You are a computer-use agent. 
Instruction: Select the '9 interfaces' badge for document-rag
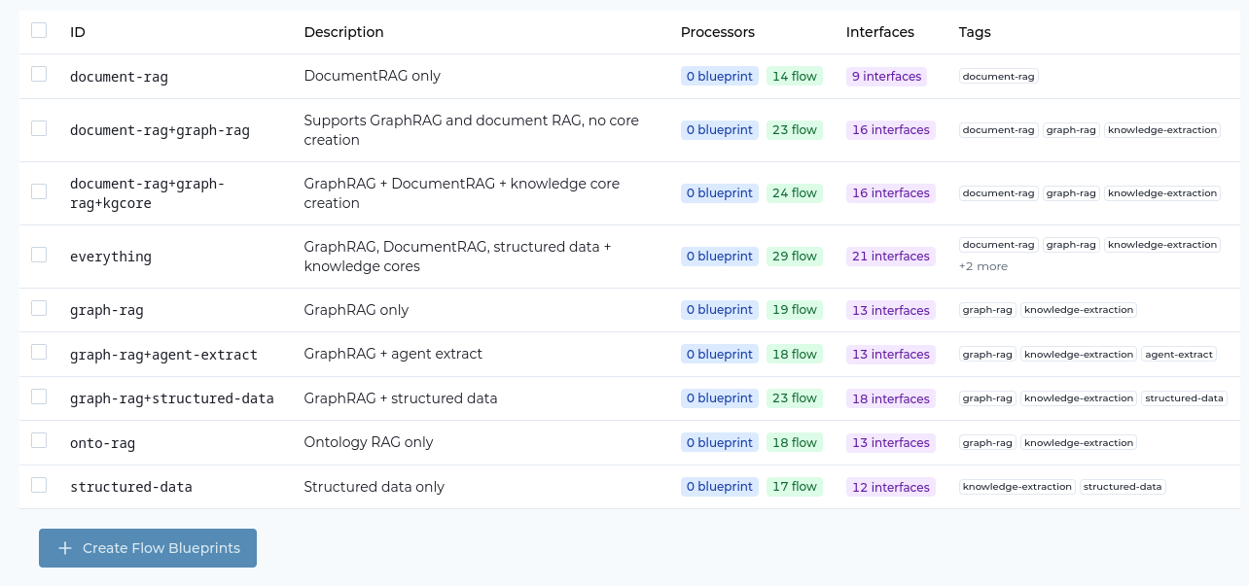tap(886, 77)
